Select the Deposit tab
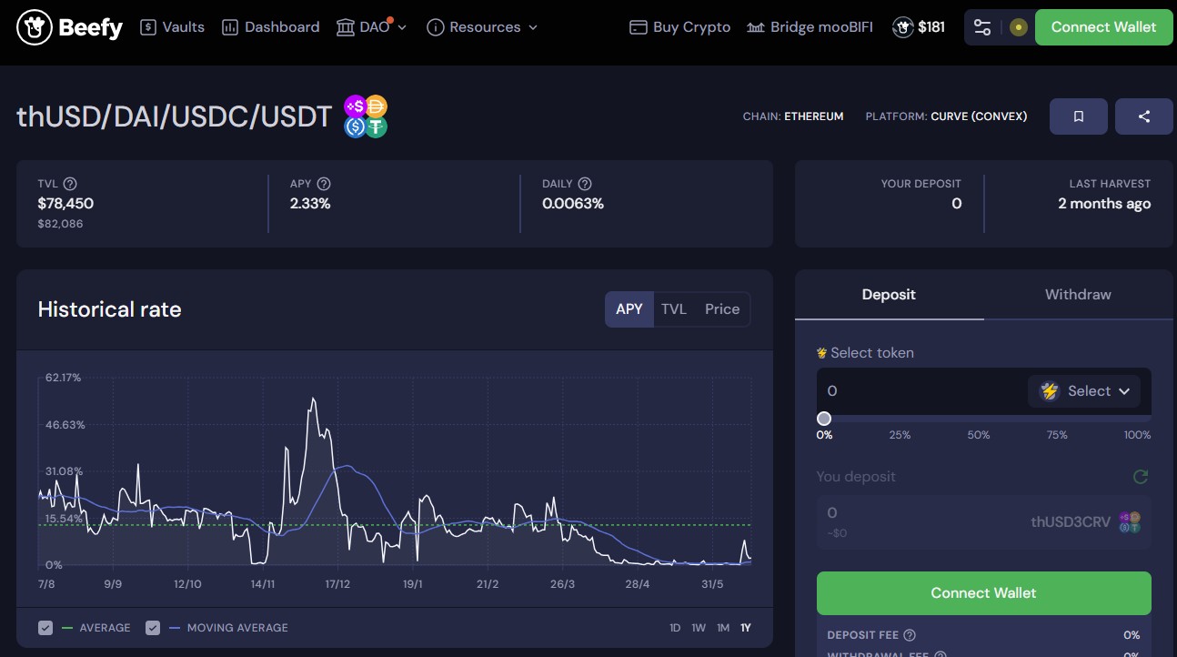 pyautogui.click(x=889, y=295)
